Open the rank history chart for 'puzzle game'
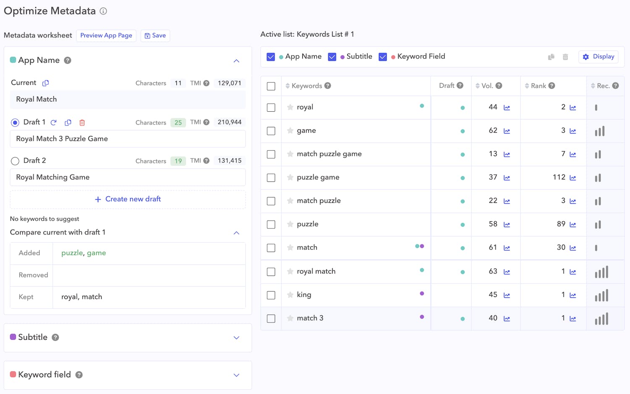This screenshot has width=630, height=394. [572, 178]
